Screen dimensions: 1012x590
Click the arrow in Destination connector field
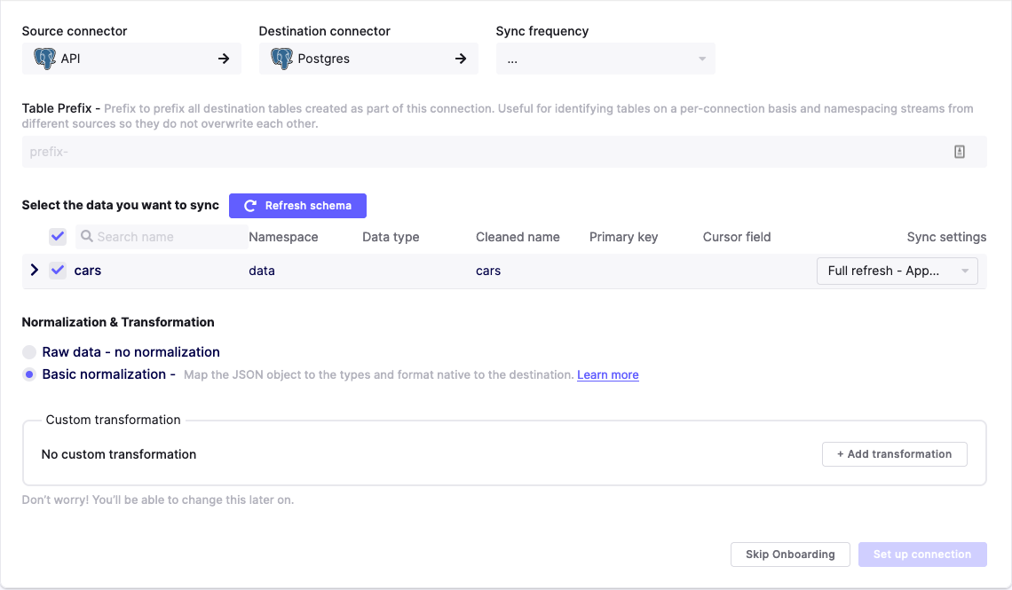click(461, 59)
